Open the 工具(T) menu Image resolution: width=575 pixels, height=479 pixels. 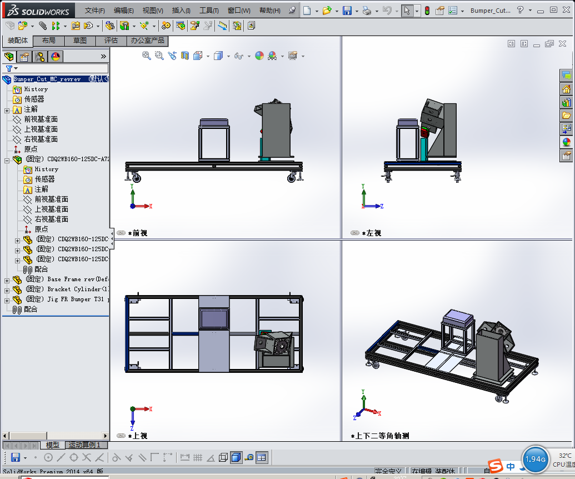tap(209, 11)
